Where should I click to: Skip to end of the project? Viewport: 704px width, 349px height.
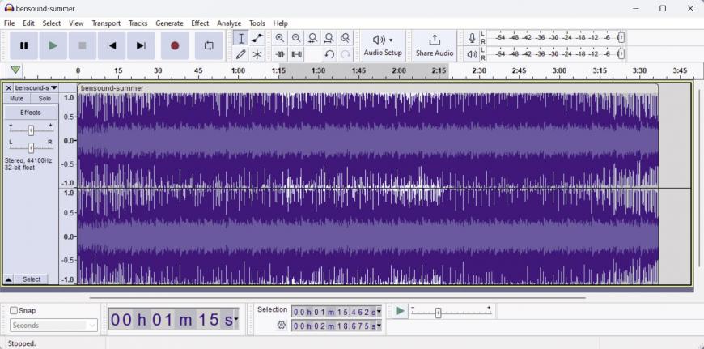coord(141,45)
